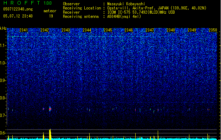Click the 2347 time marker
This screenshot has height=140, width=221.
pyautogui.click(x=150, y=30)
